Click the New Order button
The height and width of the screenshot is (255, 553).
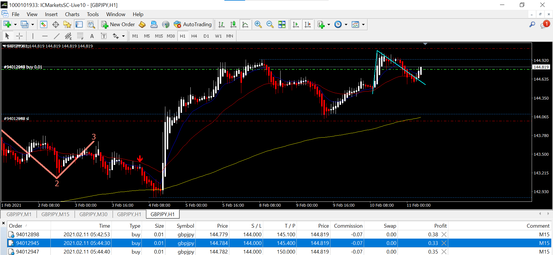point(118,24)
